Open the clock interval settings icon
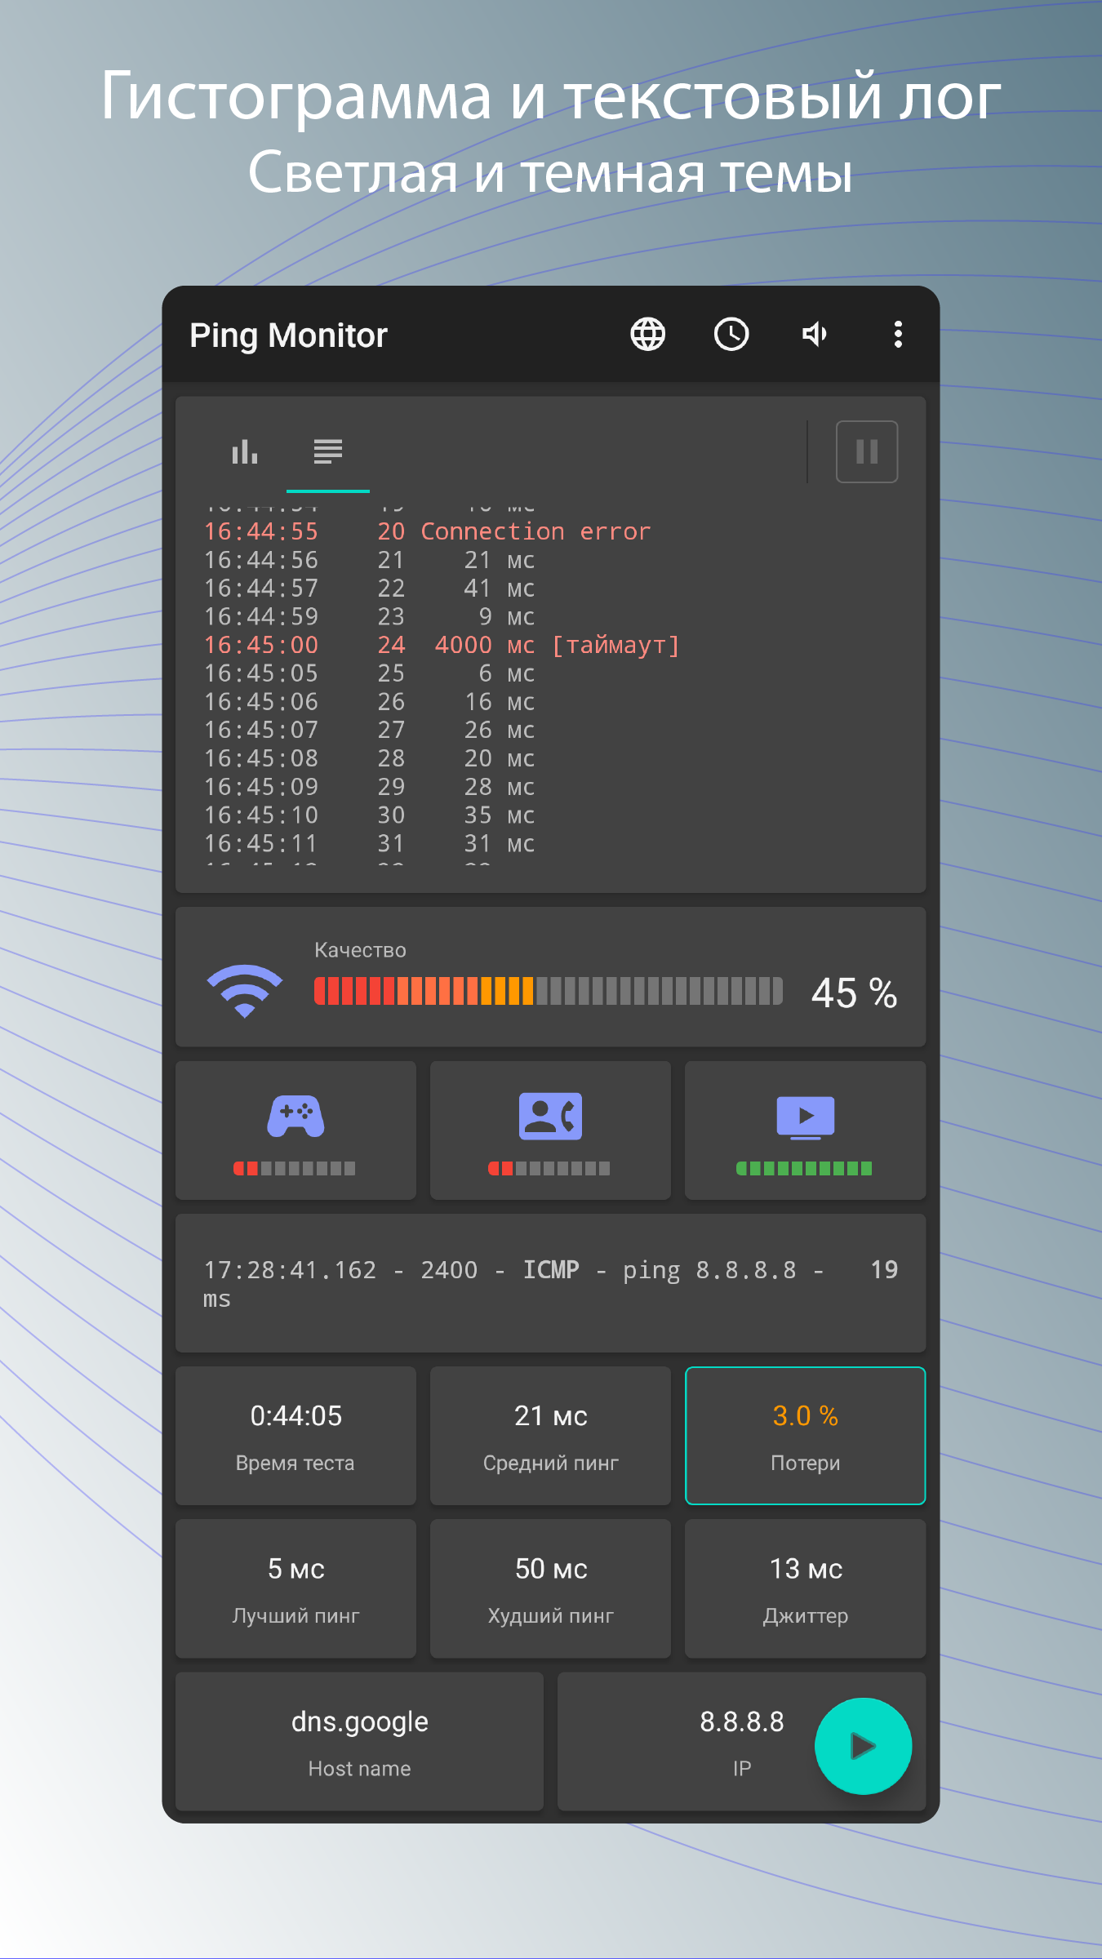 (731, 335)
